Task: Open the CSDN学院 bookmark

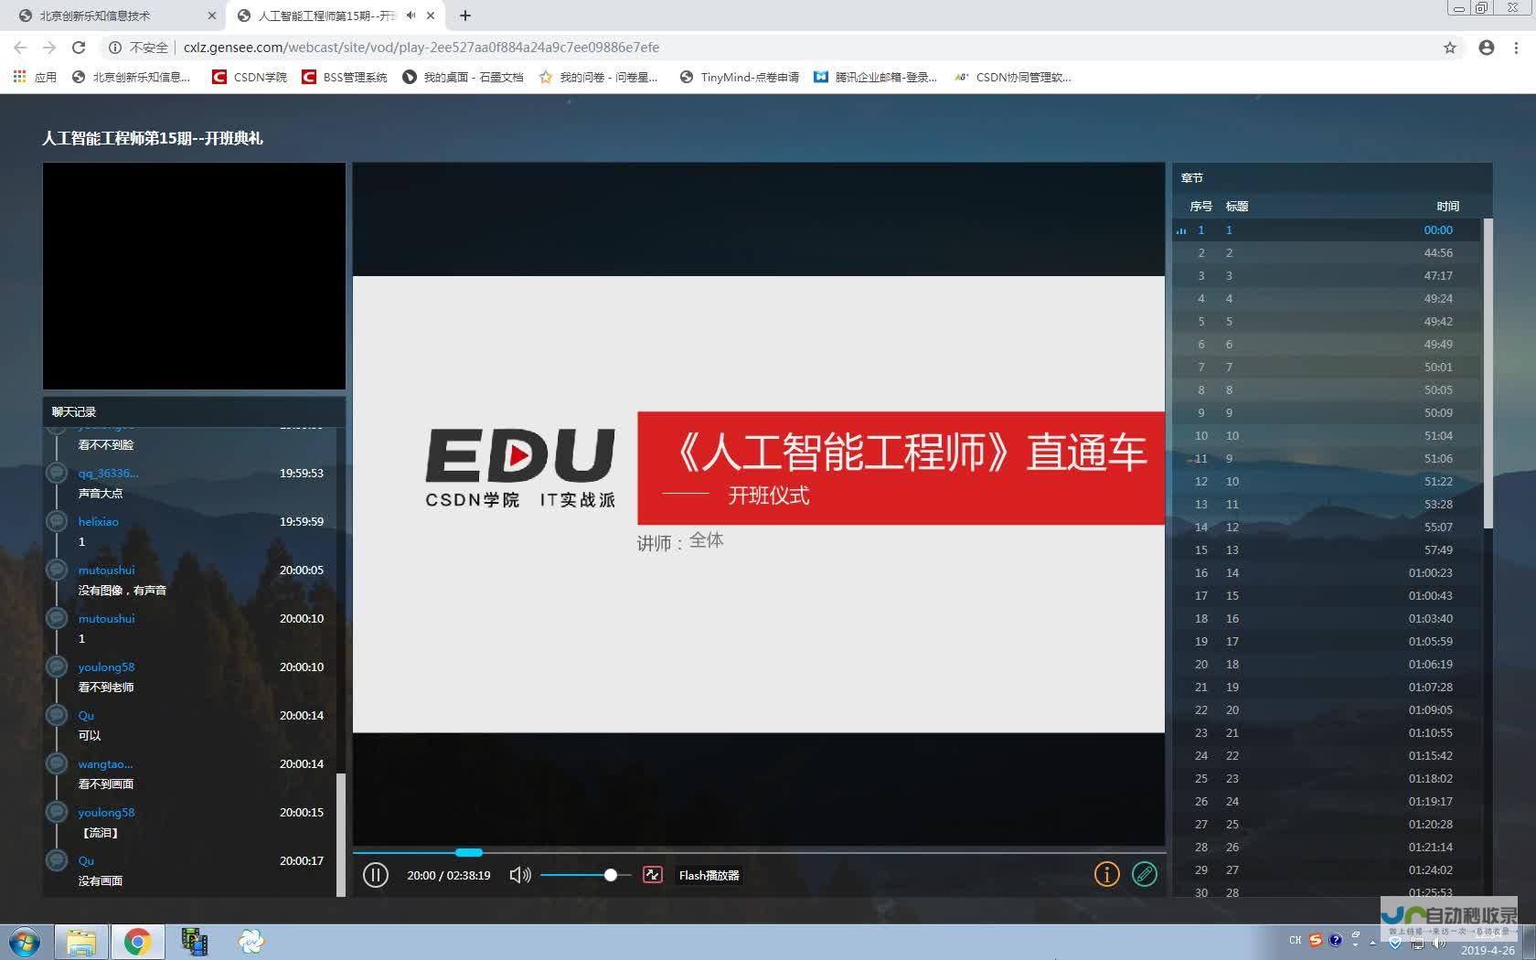Action: pos(250,77)
